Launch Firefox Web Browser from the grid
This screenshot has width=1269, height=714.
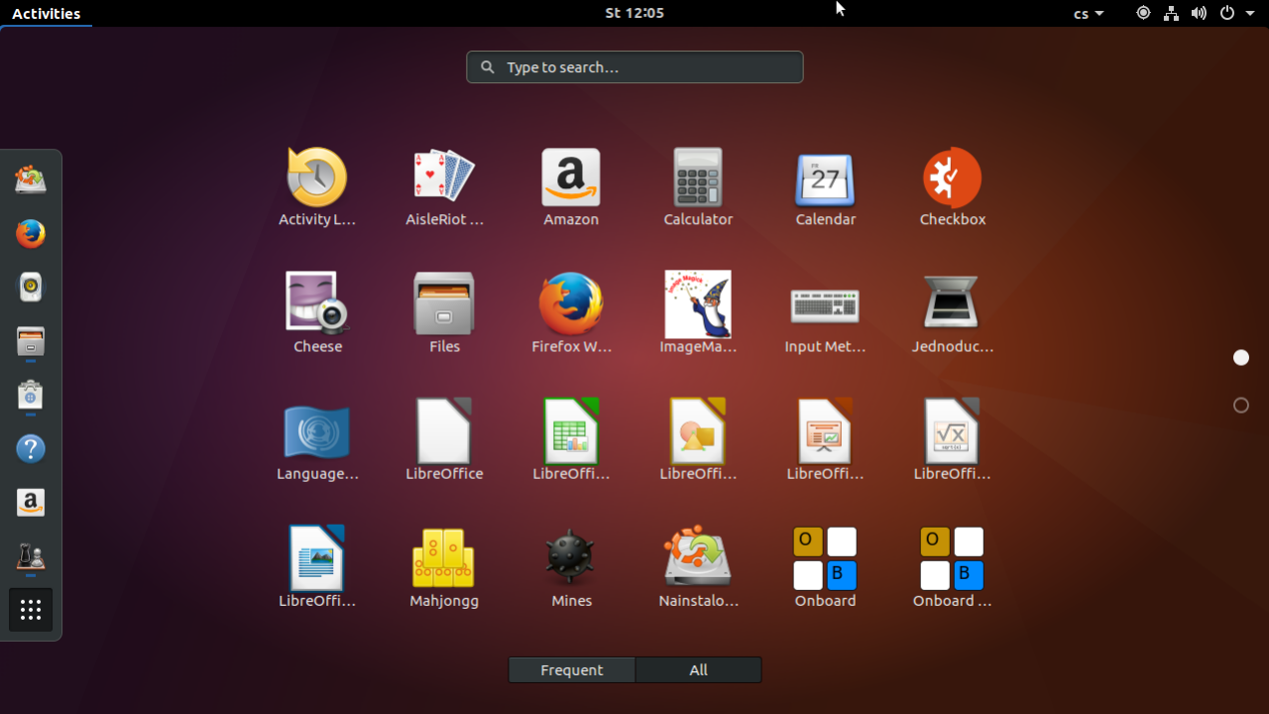coord(571,314)
